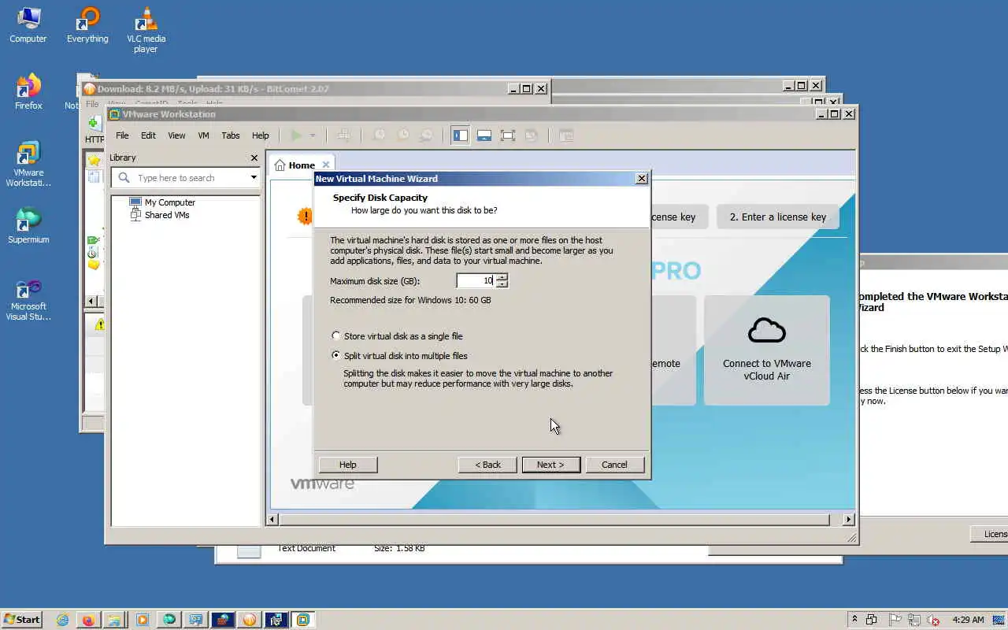The height and width of the screenshot is (630, 1008).
Task: Click the VMware horizontal scrollbar right arrow
Action: [848, 520]
